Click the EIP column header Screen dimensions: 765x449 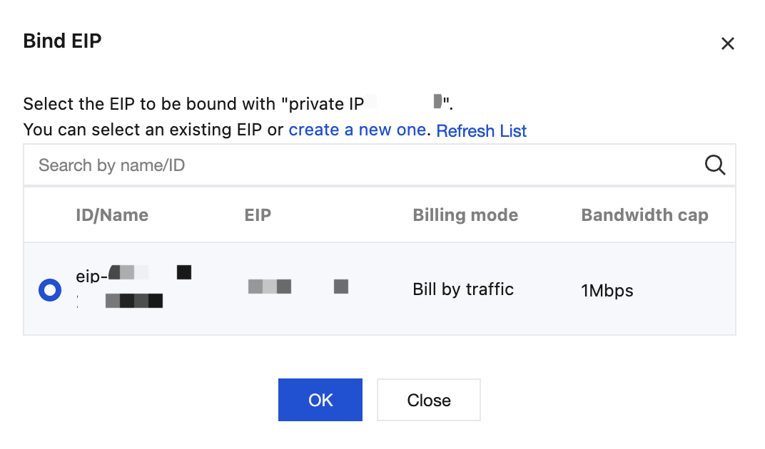tap(258, 215)
